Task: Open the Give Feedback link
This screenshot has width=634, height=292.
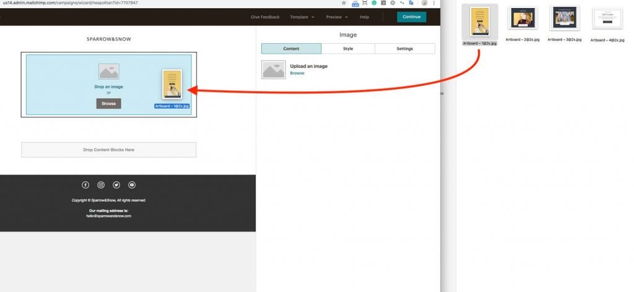Action: click(265, 17)
